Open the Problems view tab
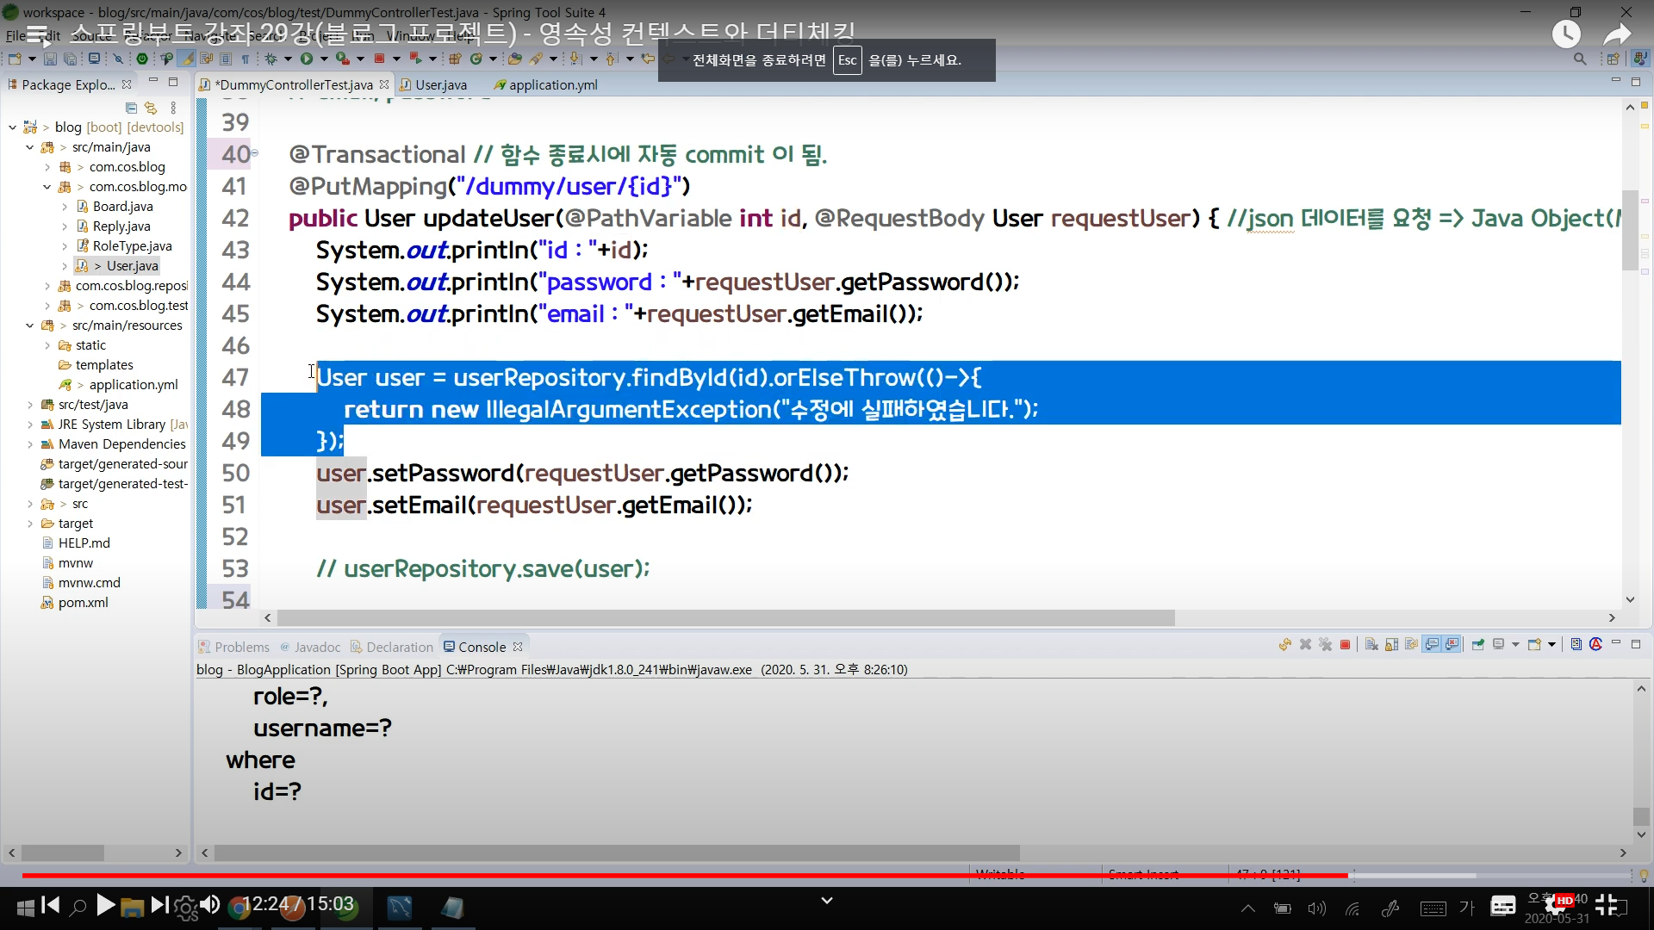 pos(241,647)
